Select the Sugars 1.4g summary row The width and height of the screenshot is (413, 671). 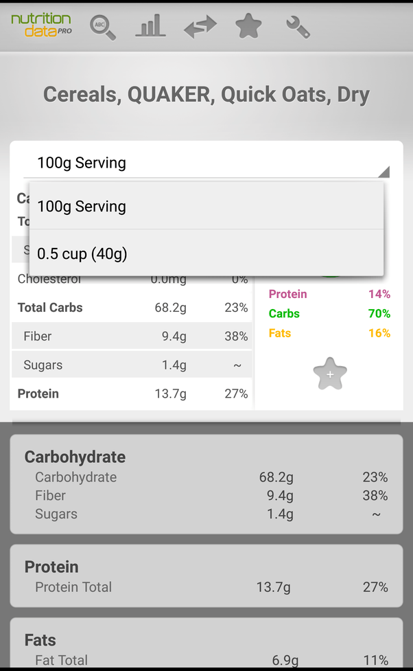(132, 365)
